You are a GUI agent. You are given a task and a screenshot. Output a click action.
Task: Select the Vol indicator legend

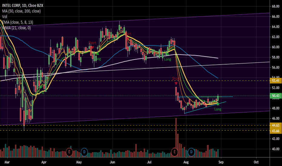pos(5,17)
